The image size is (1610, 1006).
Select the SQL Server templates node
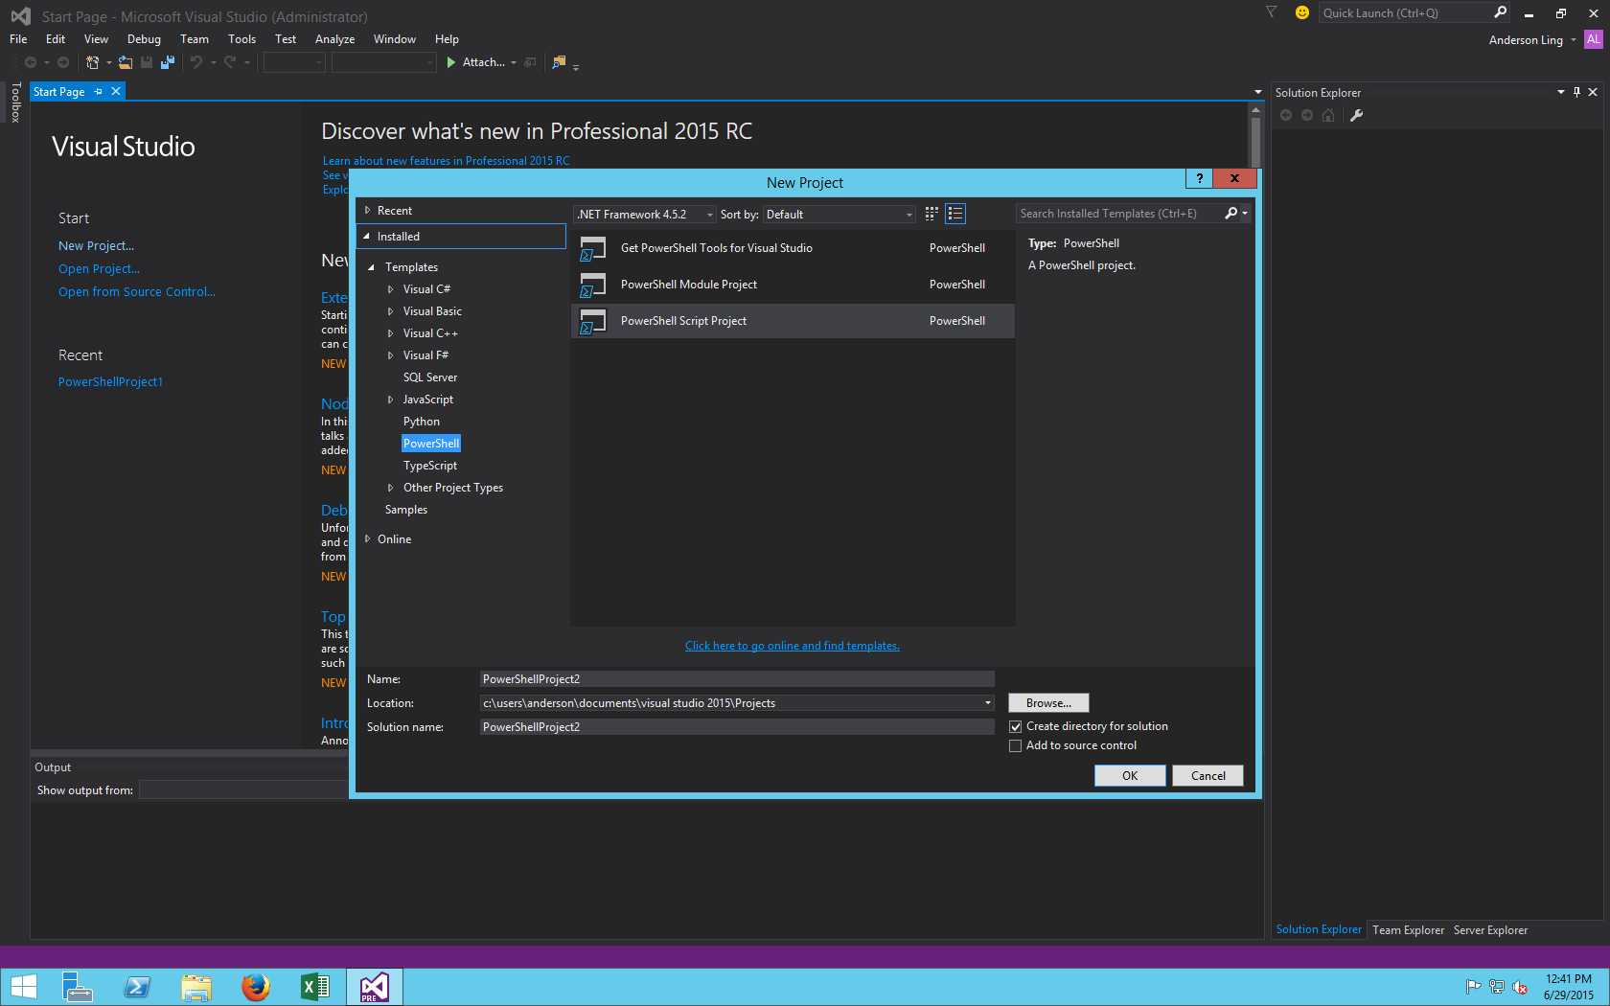430,377
